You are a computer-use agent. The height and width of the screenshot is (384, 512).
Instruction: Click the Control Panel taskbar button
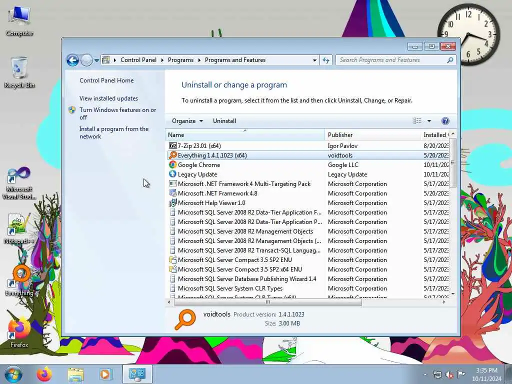tap(137, 374)
